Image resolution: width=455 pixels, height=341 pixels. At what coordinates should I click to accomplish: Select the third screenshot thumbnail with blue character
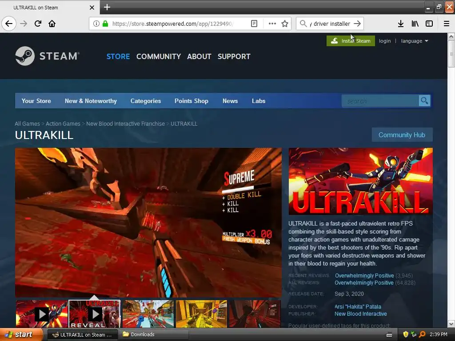148,314
